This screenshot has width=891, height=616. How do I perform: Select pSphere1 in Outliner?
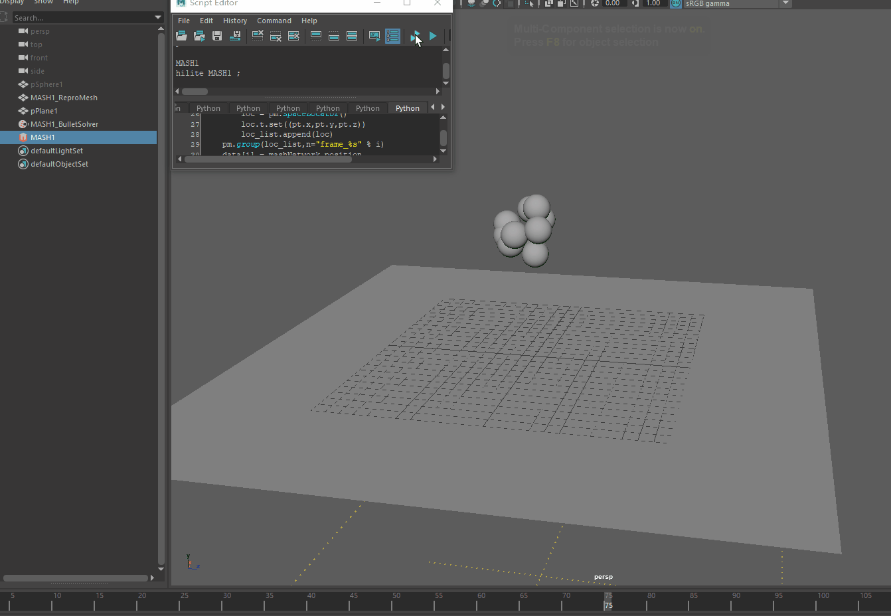46,84
